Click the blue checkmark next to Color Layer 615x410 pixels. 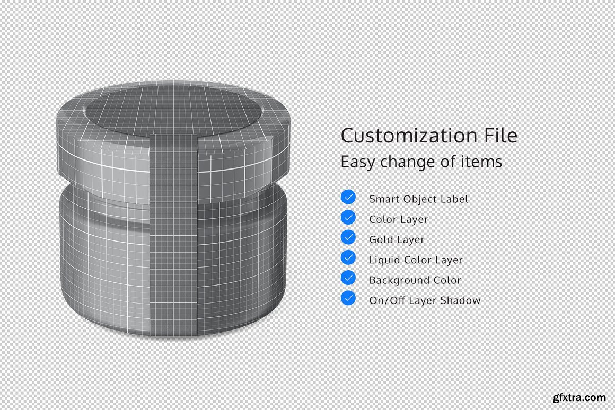point(348,217)
